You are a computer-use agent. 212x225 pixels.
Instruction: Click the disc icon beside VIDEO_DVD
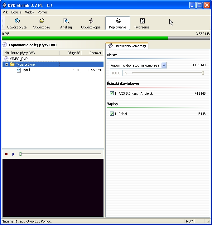point(6,59)
